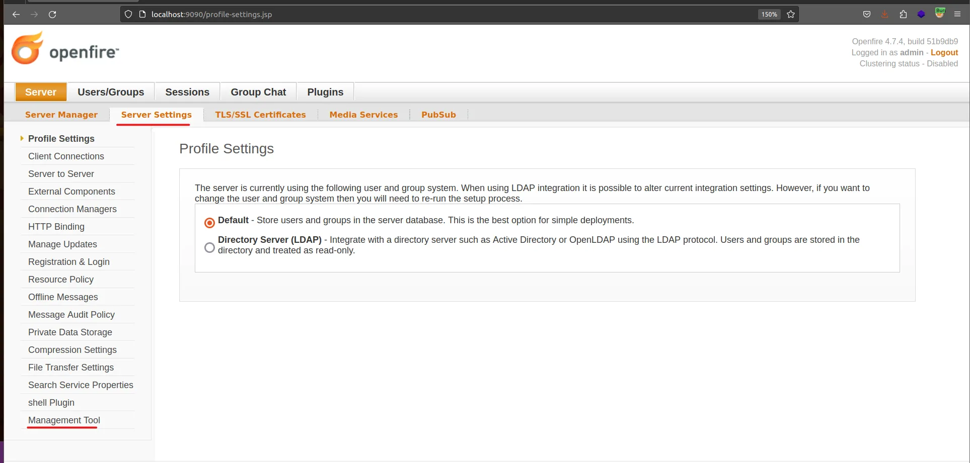Open the Firefox hamburger menu
The width and height of the screenshot is (970, 463).
958,14
